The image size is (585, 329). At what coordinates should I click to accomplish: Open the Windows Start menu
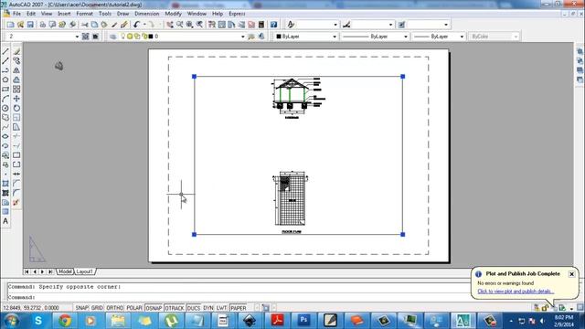pyautogui.click(x=11, y=321)
